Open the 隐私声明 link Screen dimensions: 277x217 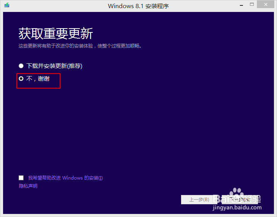click(x=28, y=186)
